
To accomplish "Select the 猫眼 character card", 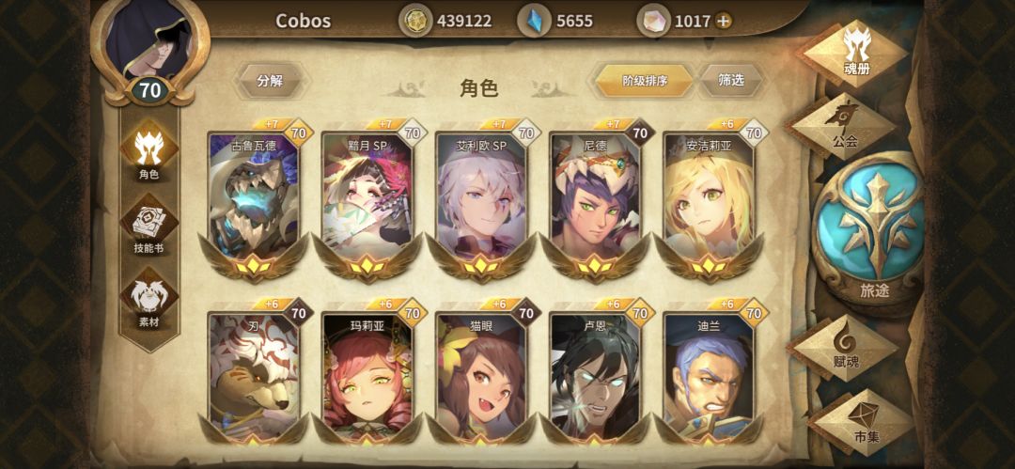I will tap(481, 376).
